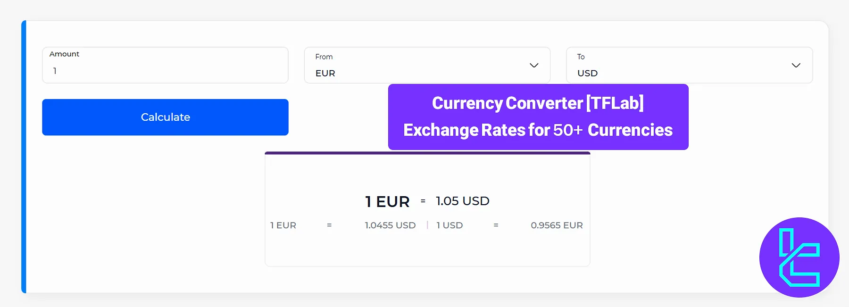
Task: Click the Exchange Rates for 50+ Currencies text
Action: point(538,130)
